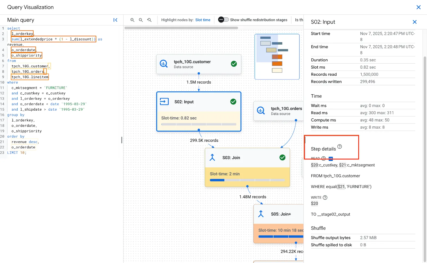Viewport: 427px width, 263px height.
Task: Click the join icon on S05: Join+ node
Action: (261, 214)
